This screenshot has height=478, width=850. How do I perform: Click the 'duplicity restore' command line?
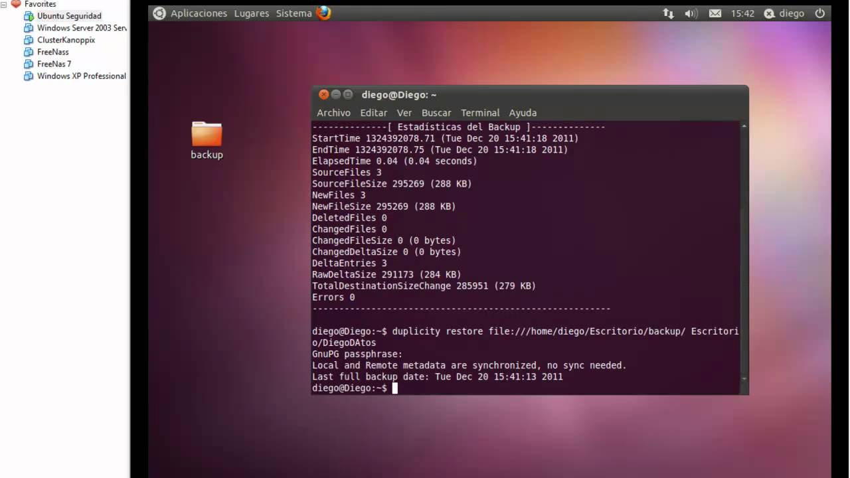pos(525,337)
